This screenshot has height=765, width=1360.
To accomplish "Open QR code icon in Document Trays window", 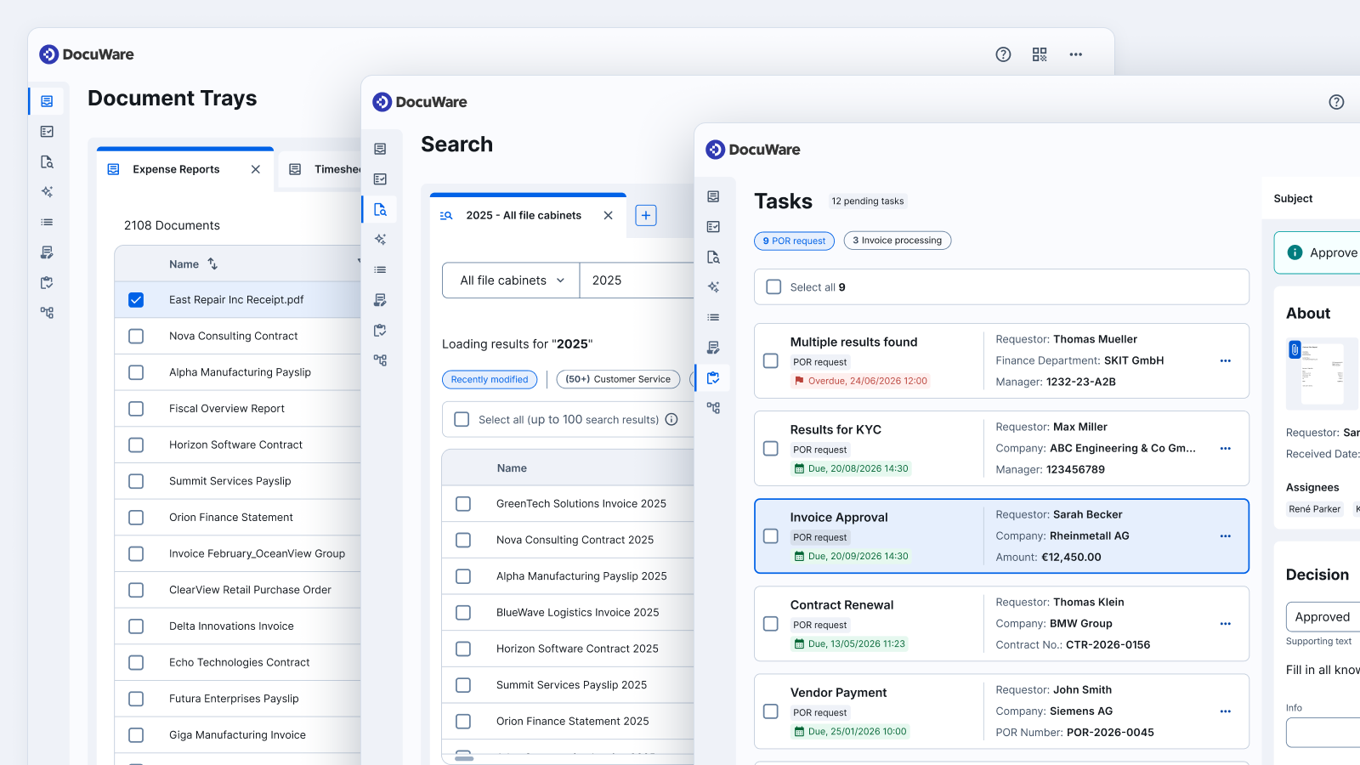I will click(1040, 54).
